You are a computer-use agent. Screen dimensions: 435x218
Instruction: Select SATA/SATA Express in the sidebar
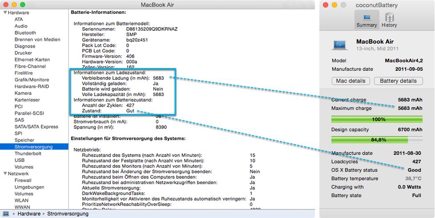(36, 127)
